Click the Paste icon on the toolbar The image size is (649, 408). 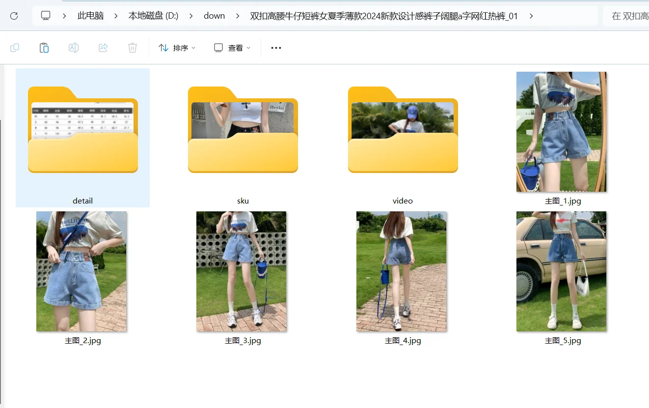click(44, 47)
